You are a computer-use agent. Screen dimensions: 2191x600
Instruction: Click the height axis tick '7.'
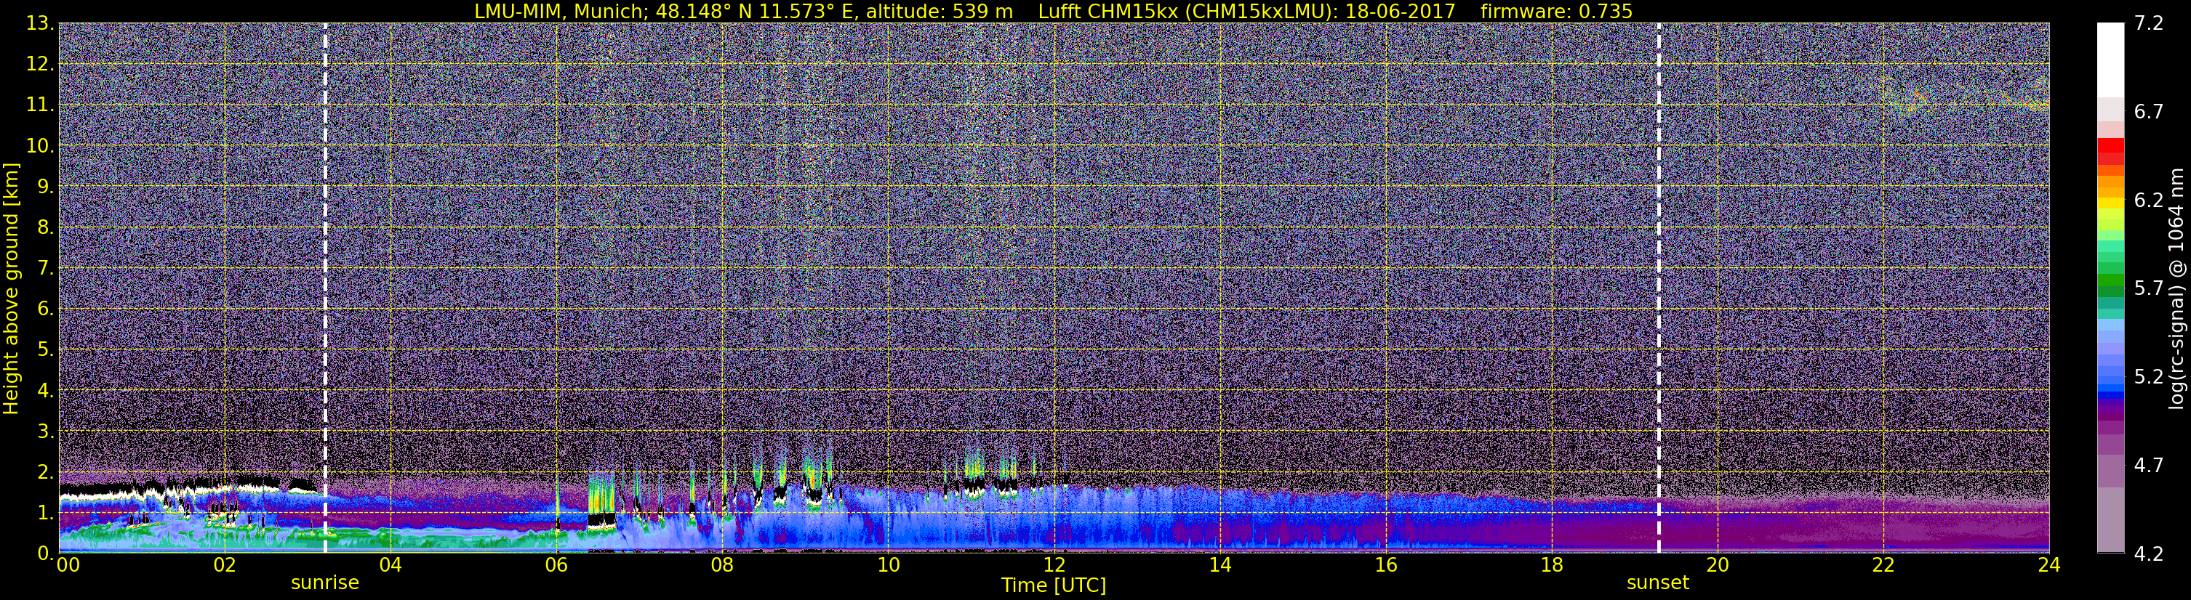[45, 269]
